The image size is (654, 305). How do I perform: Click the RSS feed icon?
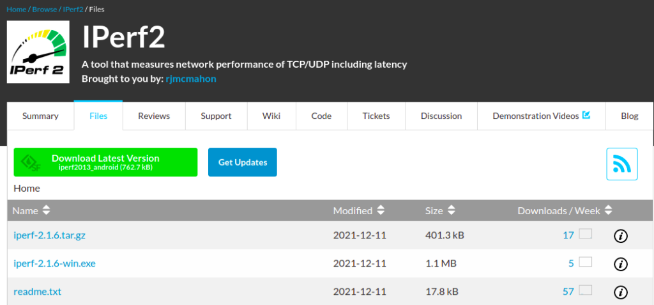click(622, 164)
